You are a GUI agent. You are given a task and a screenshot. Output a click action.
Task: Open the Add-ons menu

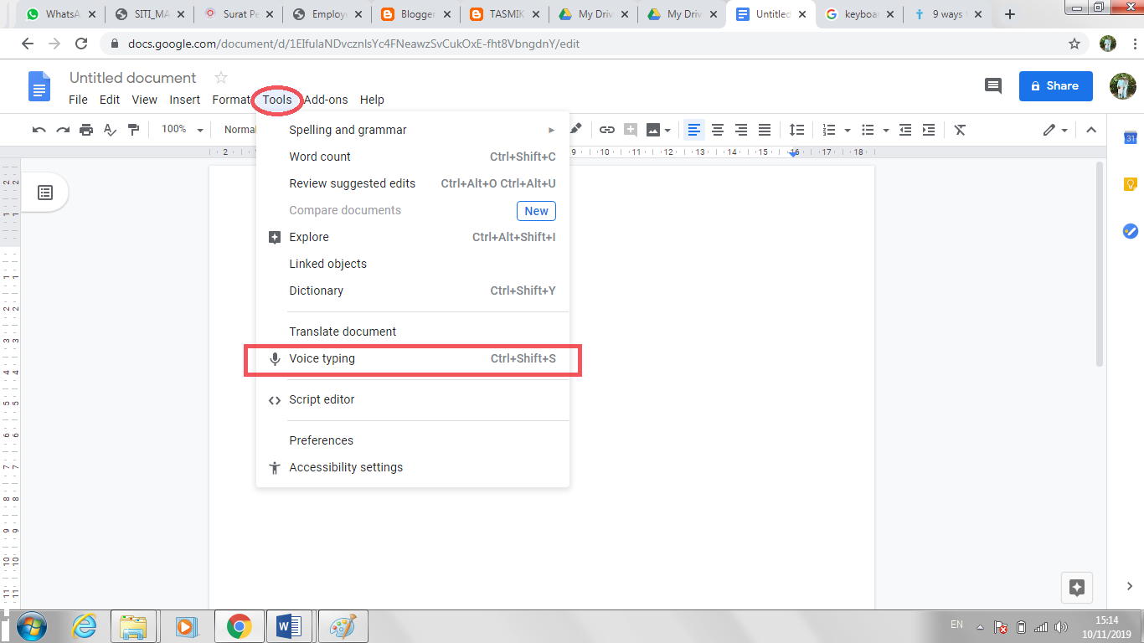coord(326,99)
